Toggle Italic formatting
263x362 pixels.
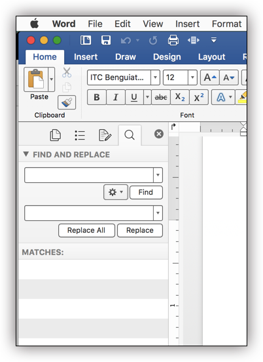[x=116, y=97]
